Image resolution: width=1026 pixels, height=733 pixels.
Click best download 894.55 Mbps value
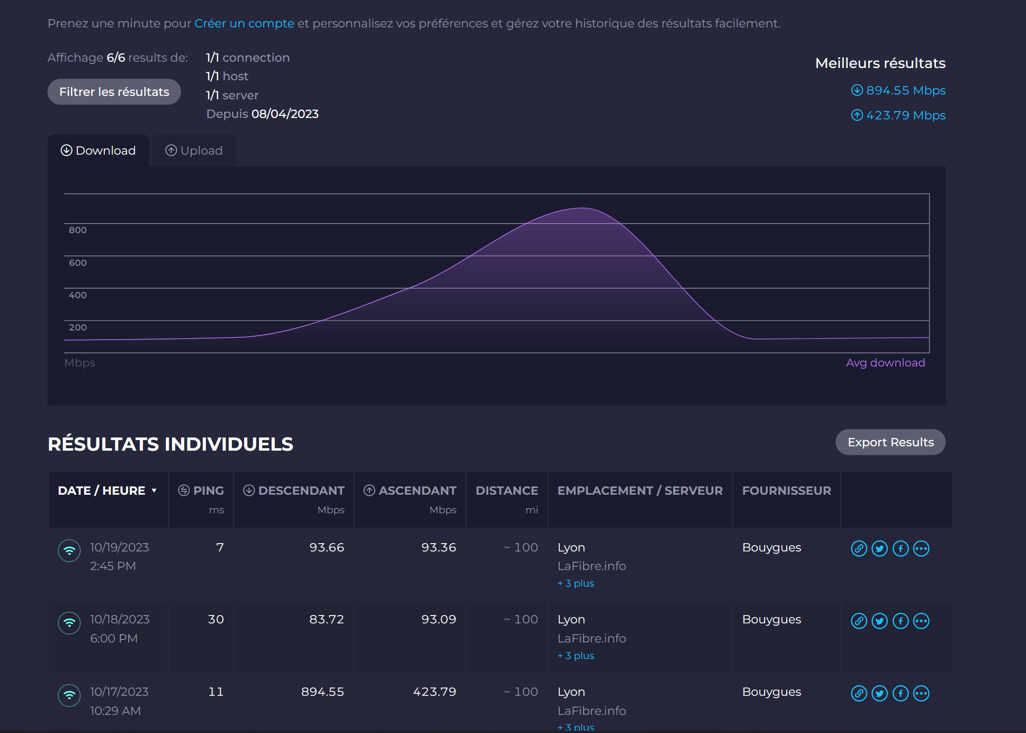click(906, 90)
